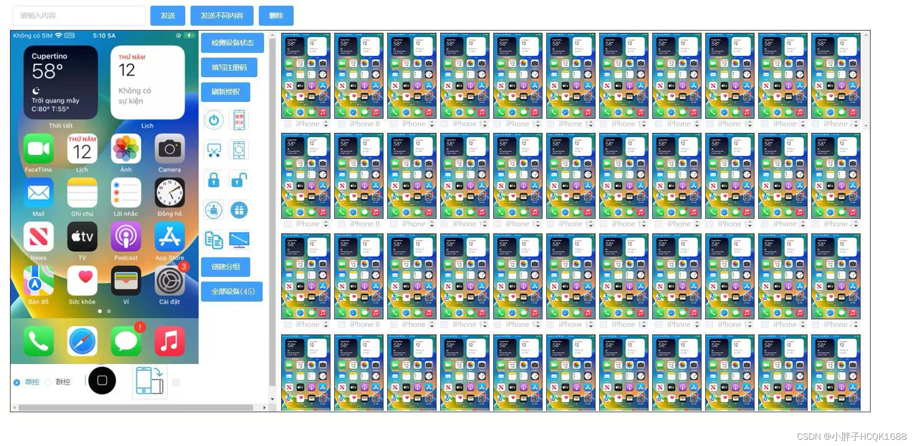Click the screenshot scissors icon
This screenshot has width=914, height=446.
[x=214, y=150]
